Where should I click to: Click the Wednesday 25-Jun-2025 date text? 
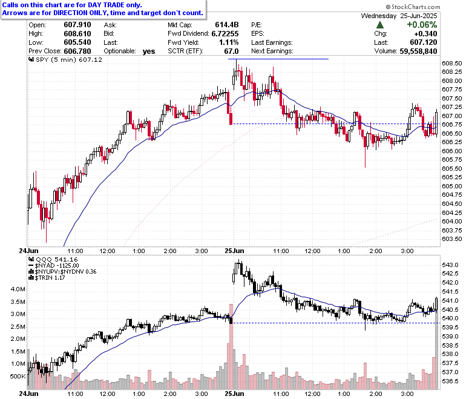pyautogui.click(x=399, y=16)
